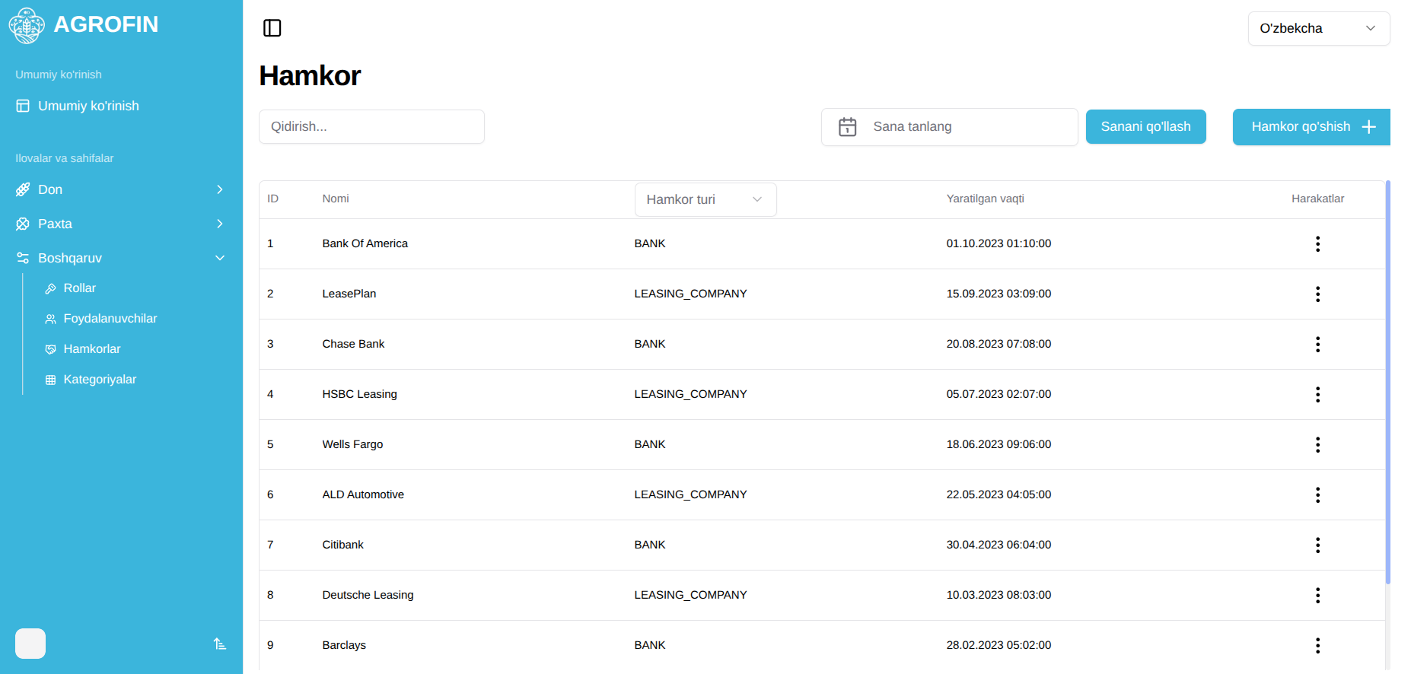Screen dimensions: 1411x674
Task: Select the Citibank name cell
Action: click(342, 545)
